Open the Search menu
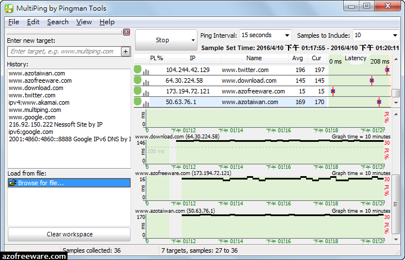Viewport: 405px width, 260px height. click(58, 22)
